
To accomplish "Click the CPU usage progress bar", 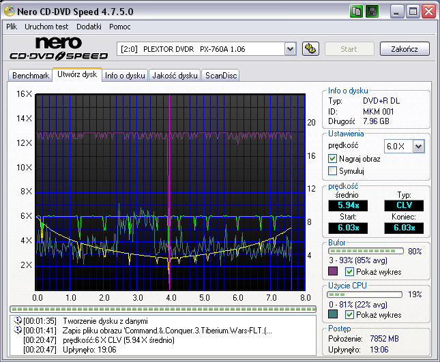I will pyautogui.click(x=364, y=295).
